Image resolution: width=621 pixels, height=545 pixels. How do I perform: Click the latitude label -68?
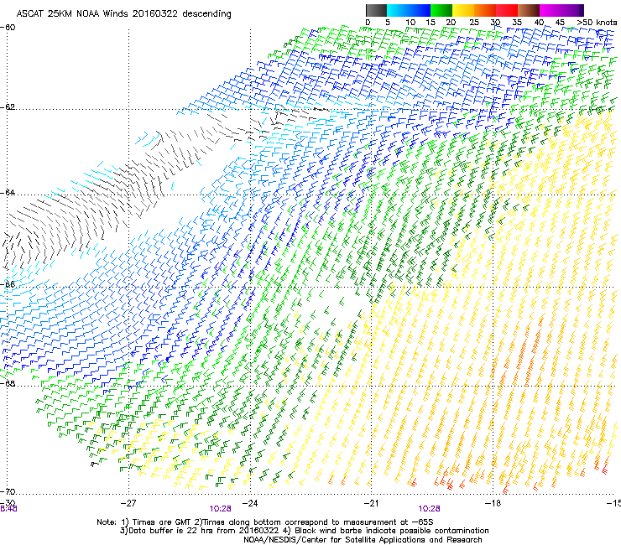click(x=8, y=383)
